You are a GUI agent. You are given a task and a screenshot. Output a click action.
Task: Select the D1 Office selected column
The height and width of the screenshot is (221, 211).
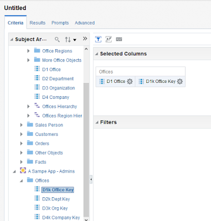click(116, 81)
